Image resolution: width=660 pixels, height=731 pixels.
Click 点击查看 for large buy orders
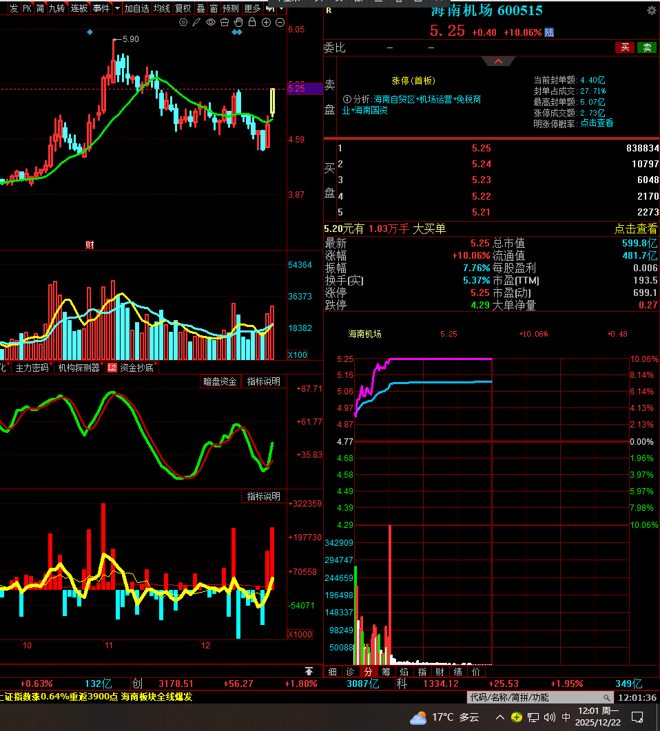(x=635, y=229)
